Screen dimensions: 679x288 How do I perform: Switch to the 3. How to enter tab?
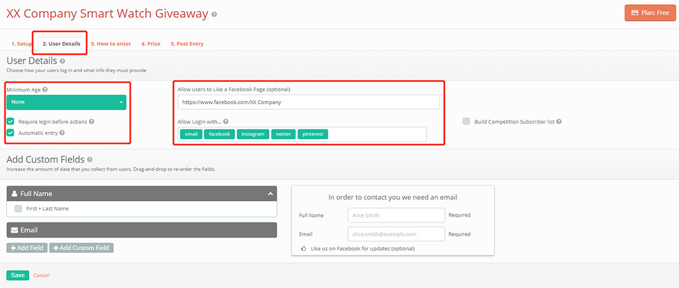[x=110, y=44]
